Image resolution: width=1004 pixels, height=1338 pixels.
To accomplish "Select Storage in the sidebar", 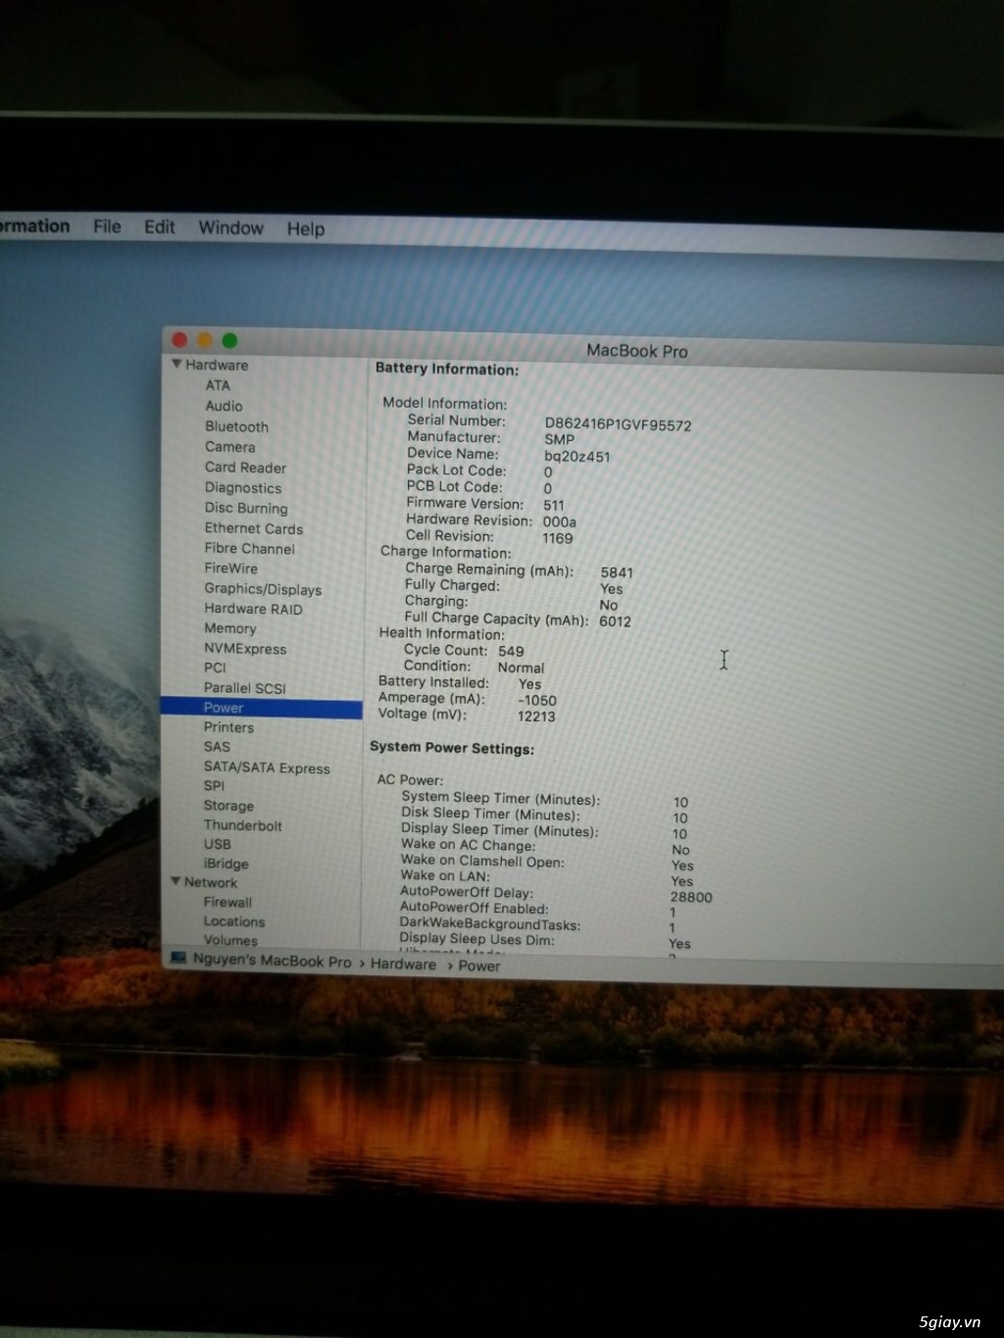I will (228, 806).
